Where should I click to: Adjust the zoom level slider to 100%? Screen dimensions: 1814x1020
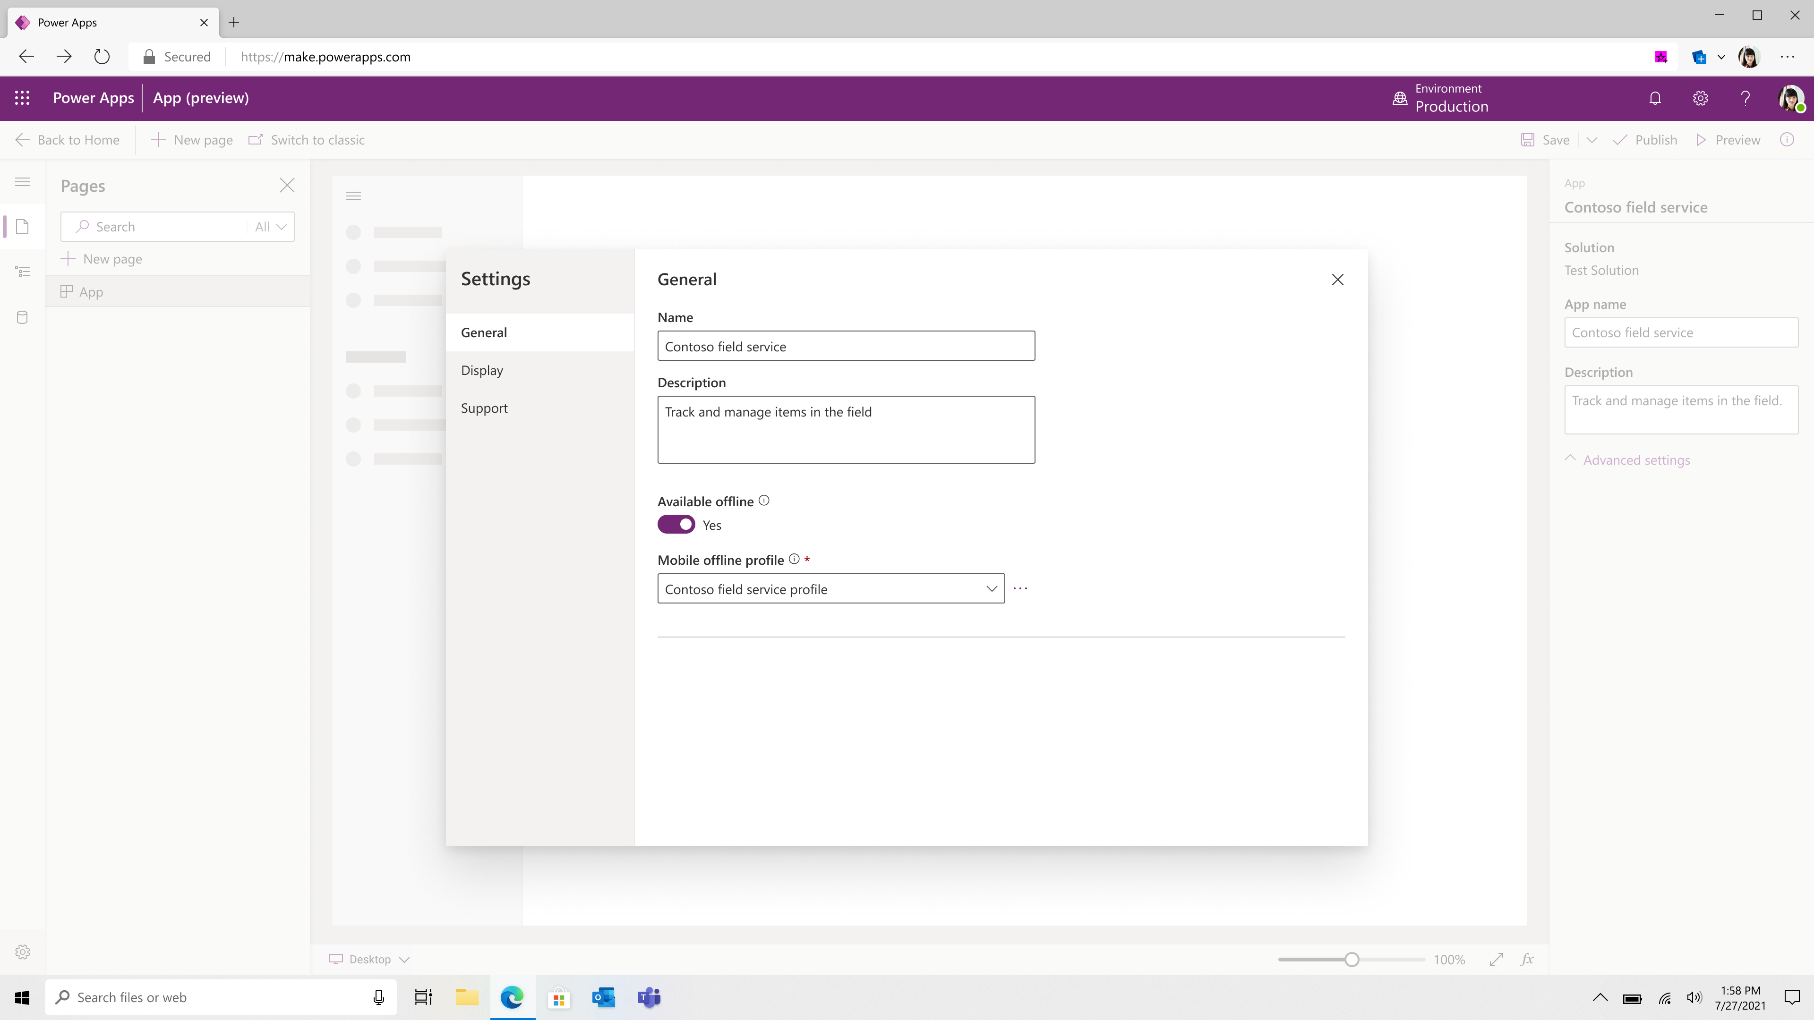[x=1352, y=958]
